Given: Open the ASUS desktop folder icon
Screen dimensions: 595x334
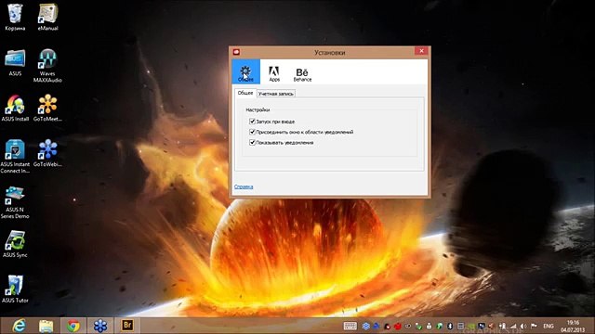Looking at the screenshot, I should 15,62.
